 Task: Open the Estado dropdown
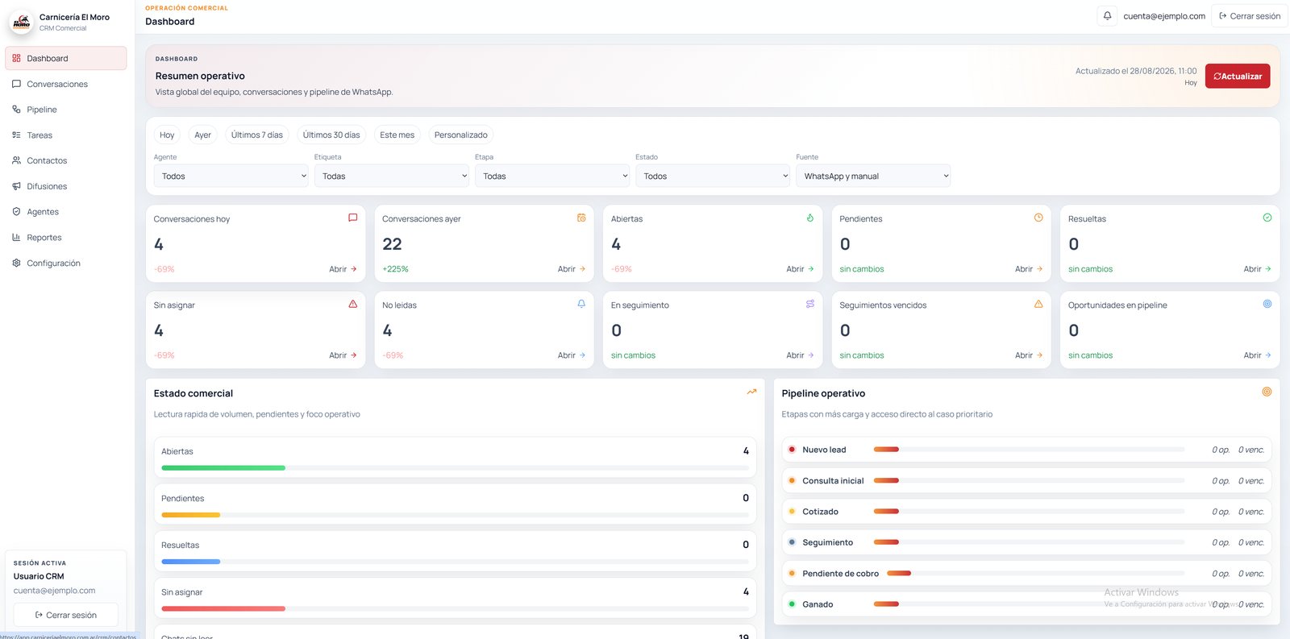coord(713,176)
